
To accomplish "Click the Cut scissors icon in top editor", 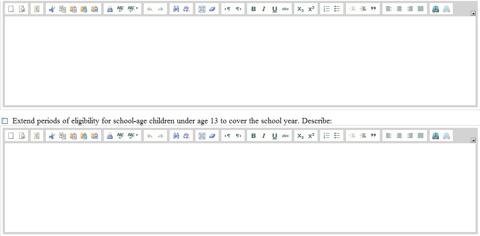I will 52,9.
